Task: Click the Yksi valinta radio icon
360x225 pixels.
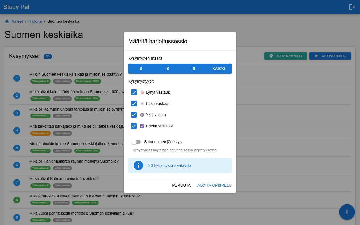Action: [x=142, y=115]
